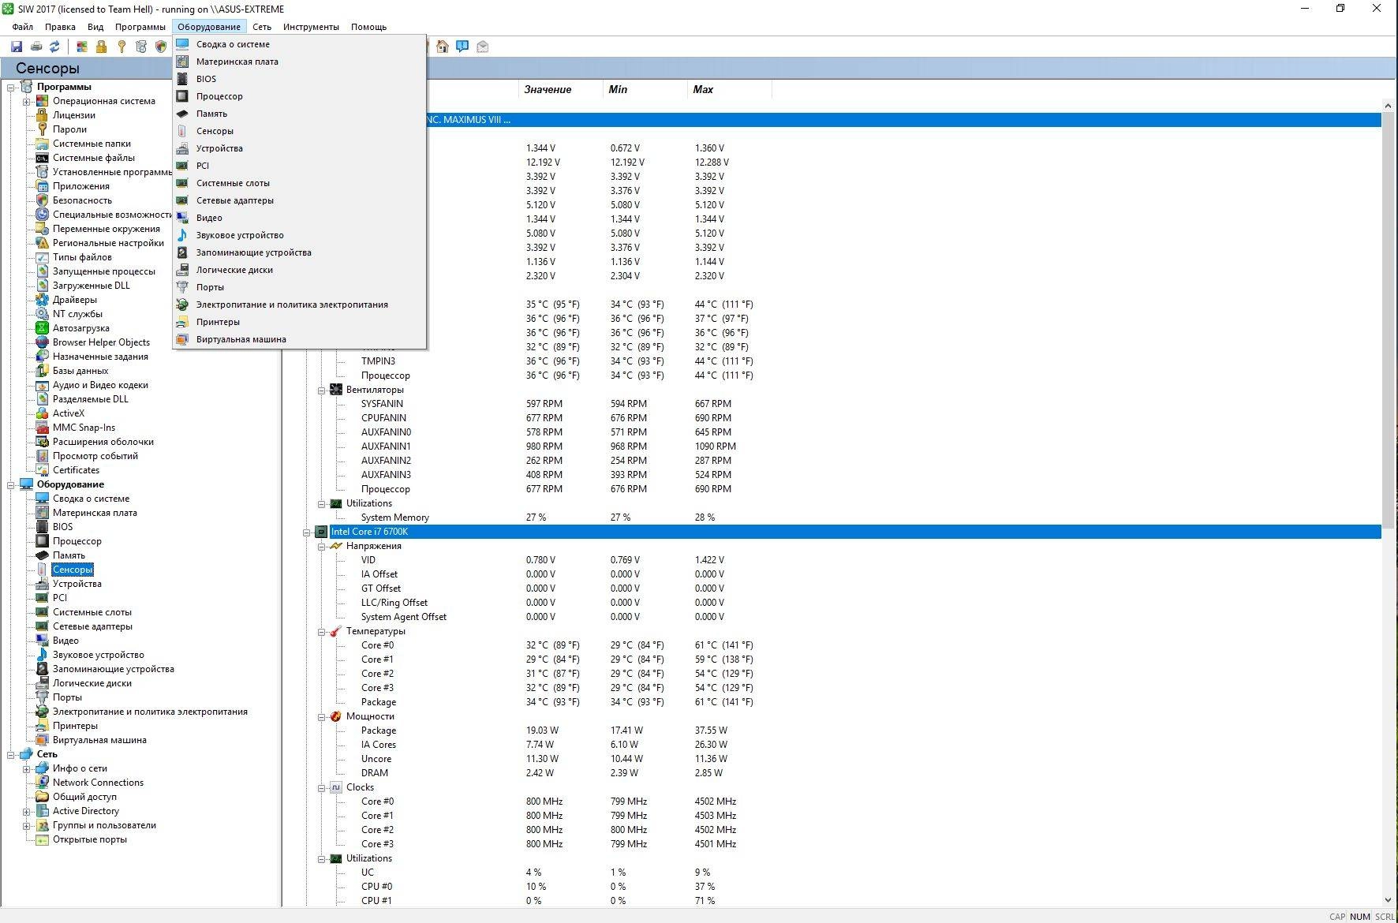Screen dimensions: 1398x923
Task: Collapse the Программы tree node
Action: tap(11, 88)
